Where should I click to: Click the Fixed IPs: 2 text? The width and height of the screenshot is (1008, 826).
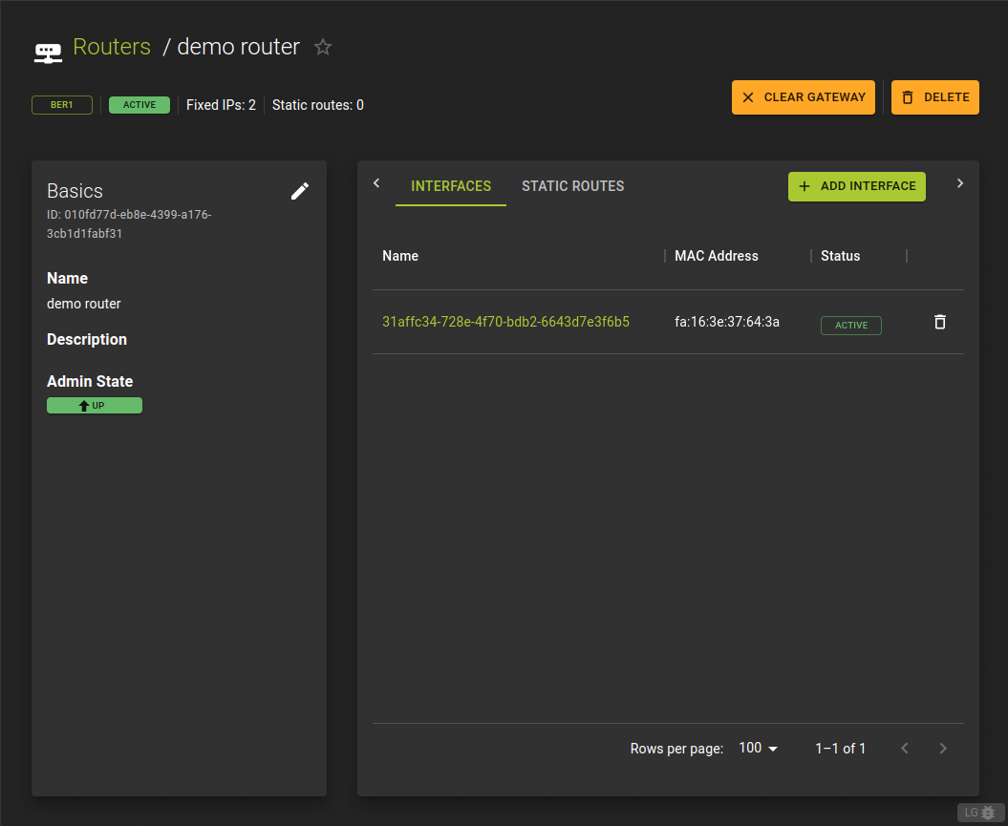221,105
